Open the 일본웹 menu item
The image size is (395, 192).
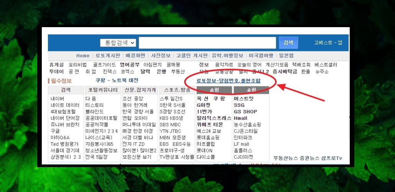tap(286, 56)
